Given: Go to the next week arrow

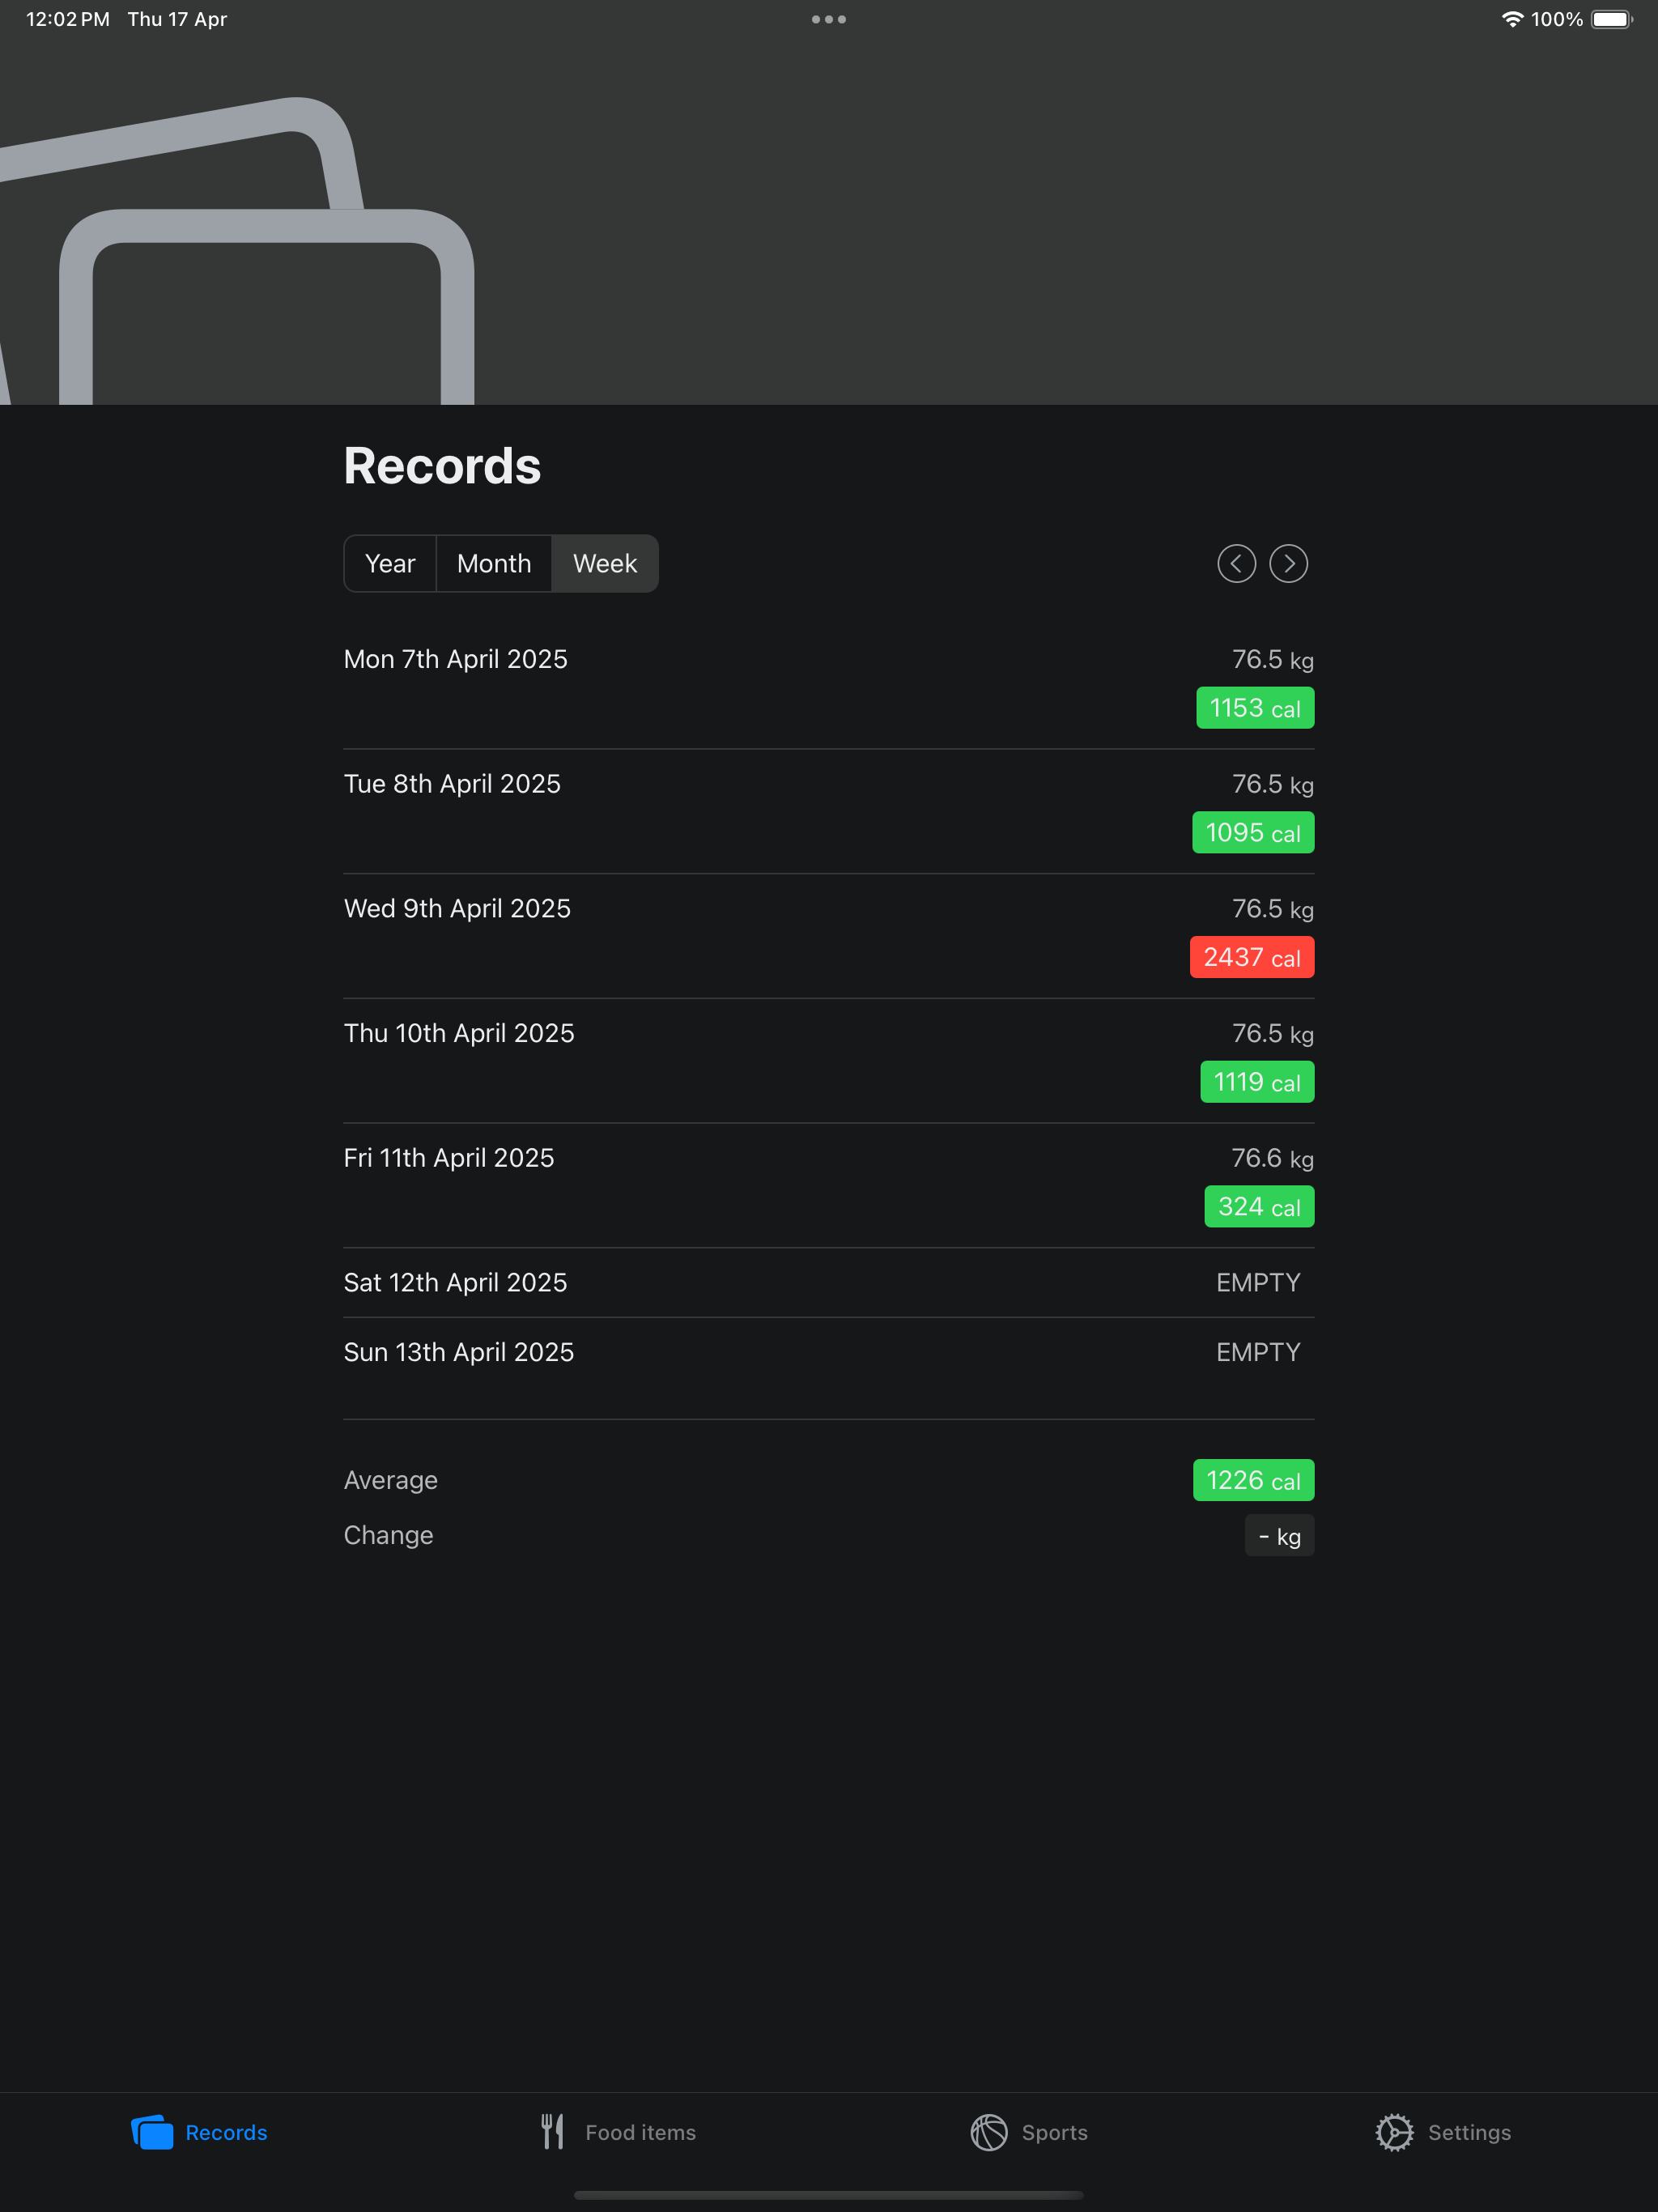Looking at the screenshot, I should click(x=1288, y=564).
